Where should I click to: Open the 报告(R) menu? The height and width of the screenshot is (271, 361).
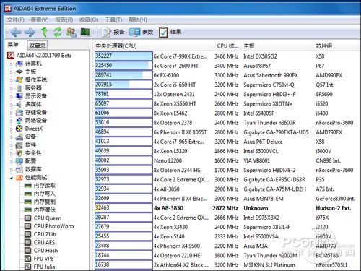(x=64, y=20)
